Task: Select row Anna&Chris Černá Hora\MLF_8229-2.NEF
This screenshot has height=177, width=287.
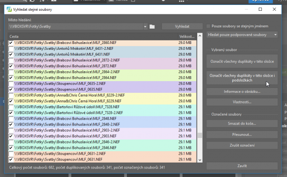Action: click(102, 95)
